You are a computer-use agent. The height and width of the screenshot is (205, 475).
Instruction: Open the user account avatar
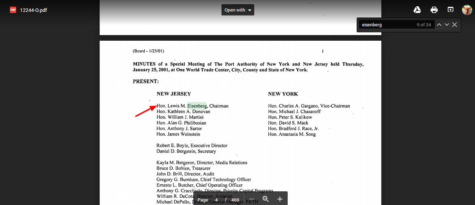pos(466,10)
